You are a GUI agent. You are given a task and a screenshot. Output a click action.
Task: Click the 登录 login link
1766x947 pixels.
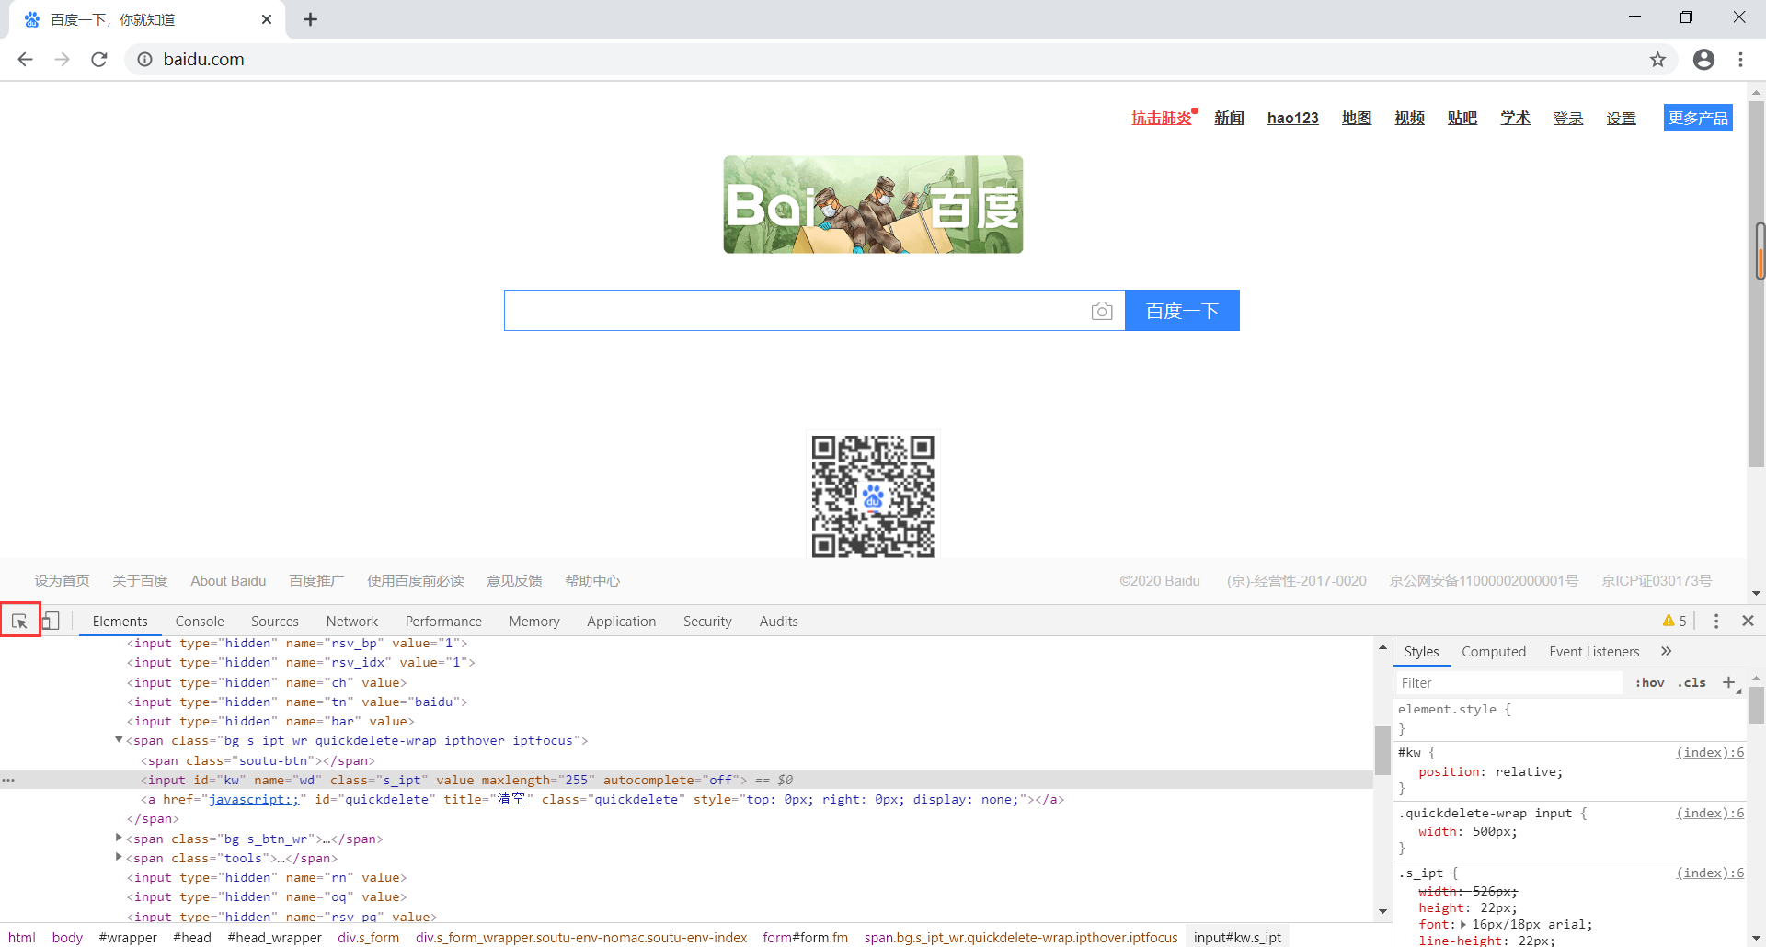pyautogui.click(x=1568, y=118)
